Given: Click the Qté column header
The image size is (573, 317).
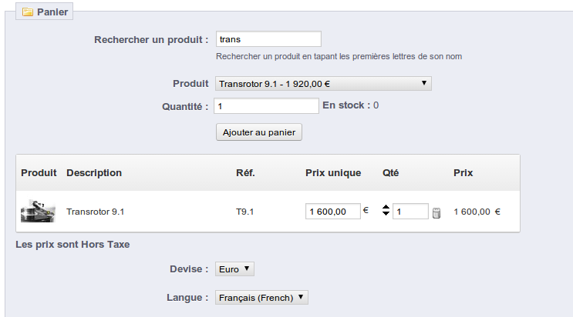Looking at the screenshot, I should (390, 172).
